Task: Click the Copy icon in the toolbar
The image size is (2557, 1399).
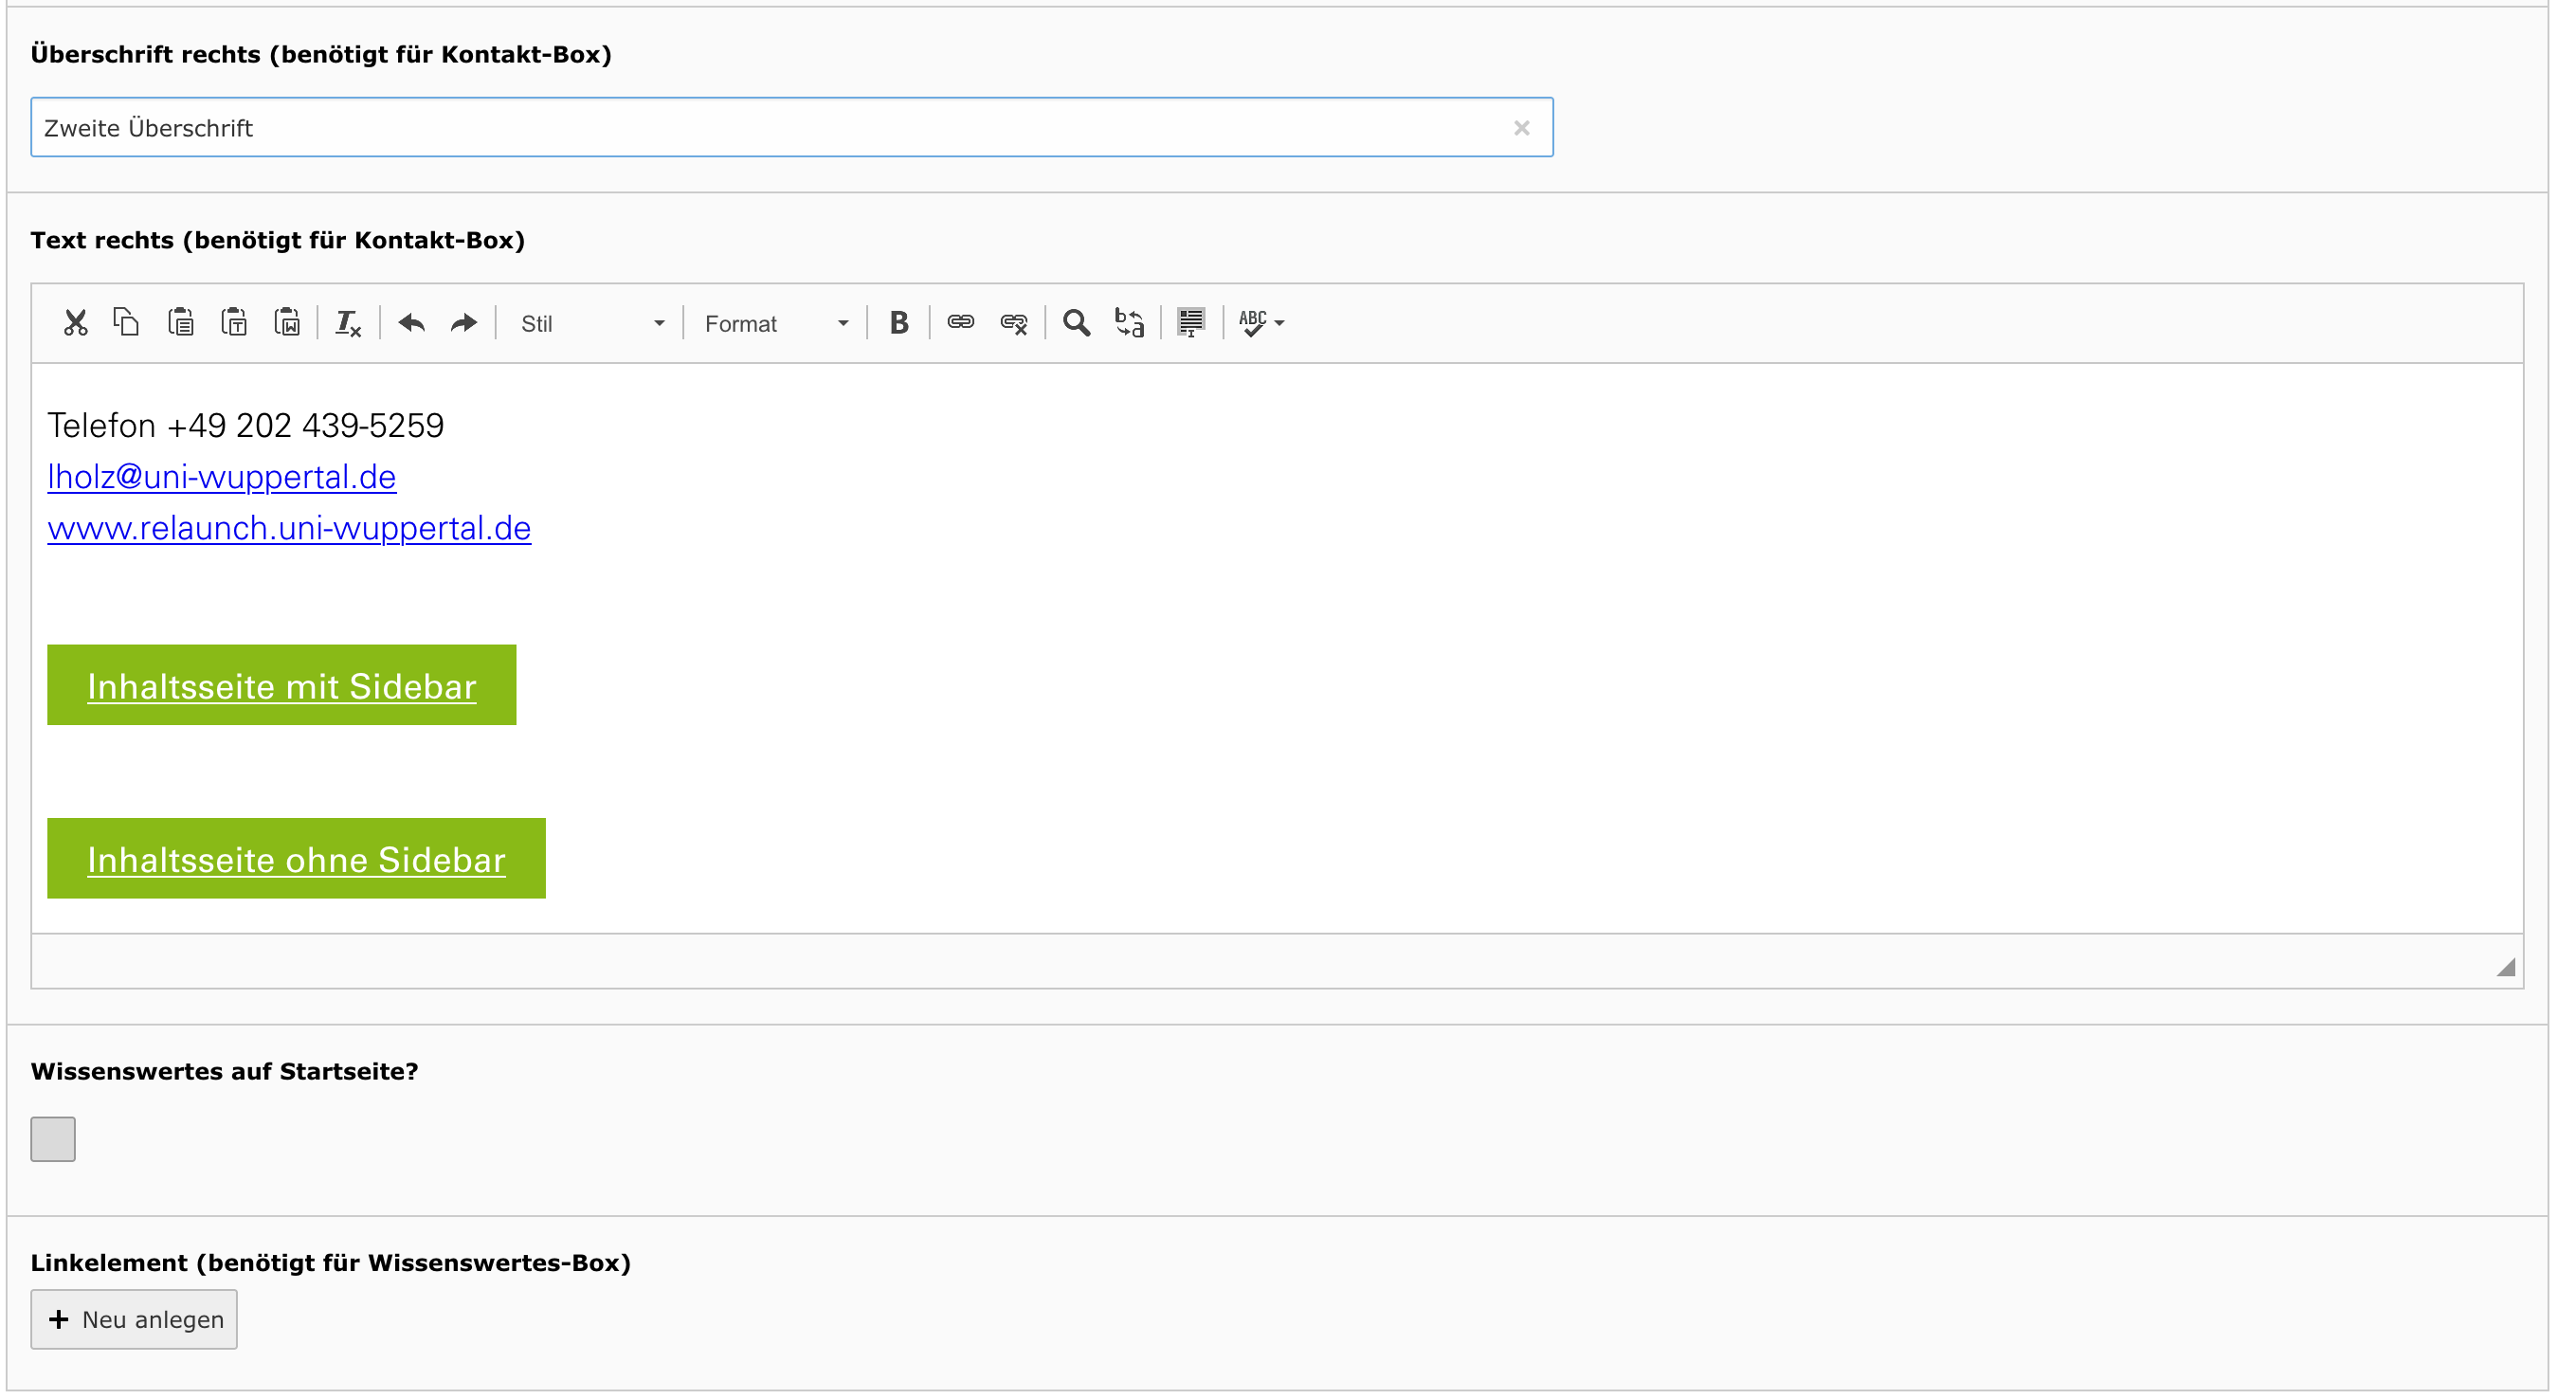Action: click(127, 322)
